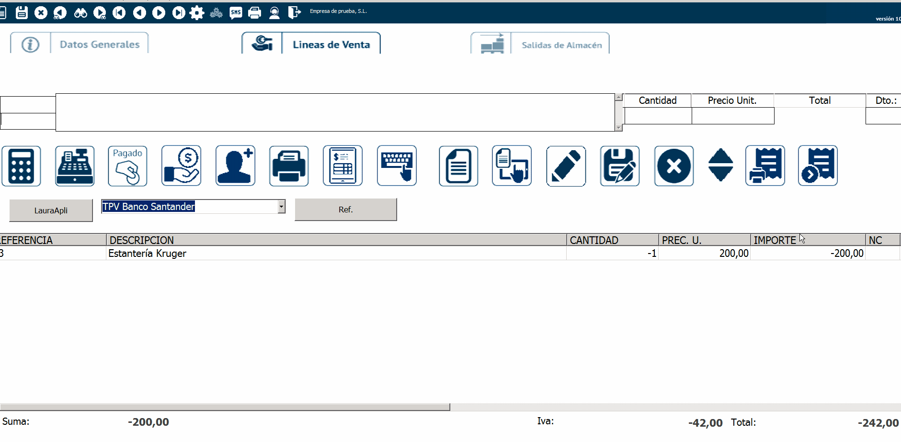The image size is (901, 442).
Task: Click the Cantidad input field
Action: coord(658,116)
